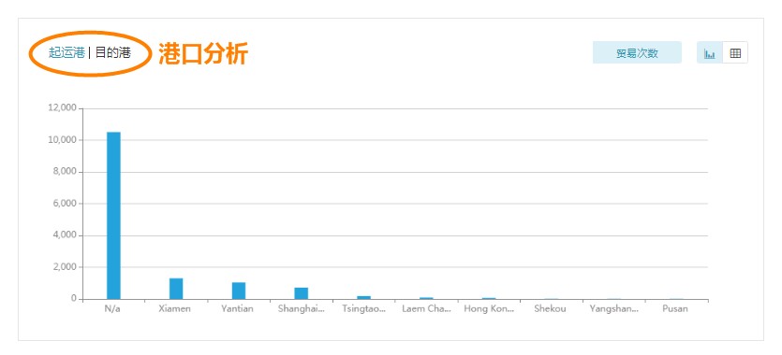Screen dimensions: 782x355
Task: Click the Pusan axis label
Action: (x=675, y=309)
